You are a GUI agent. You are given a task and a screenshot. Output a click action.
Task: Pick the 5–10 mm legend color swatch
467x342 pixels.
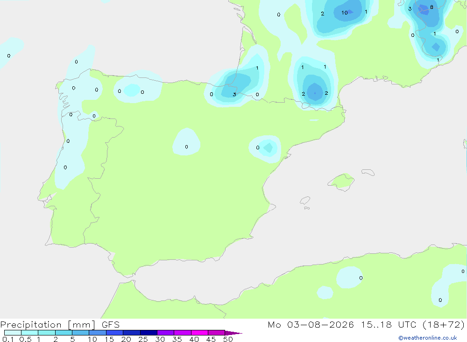pos(80,333)
